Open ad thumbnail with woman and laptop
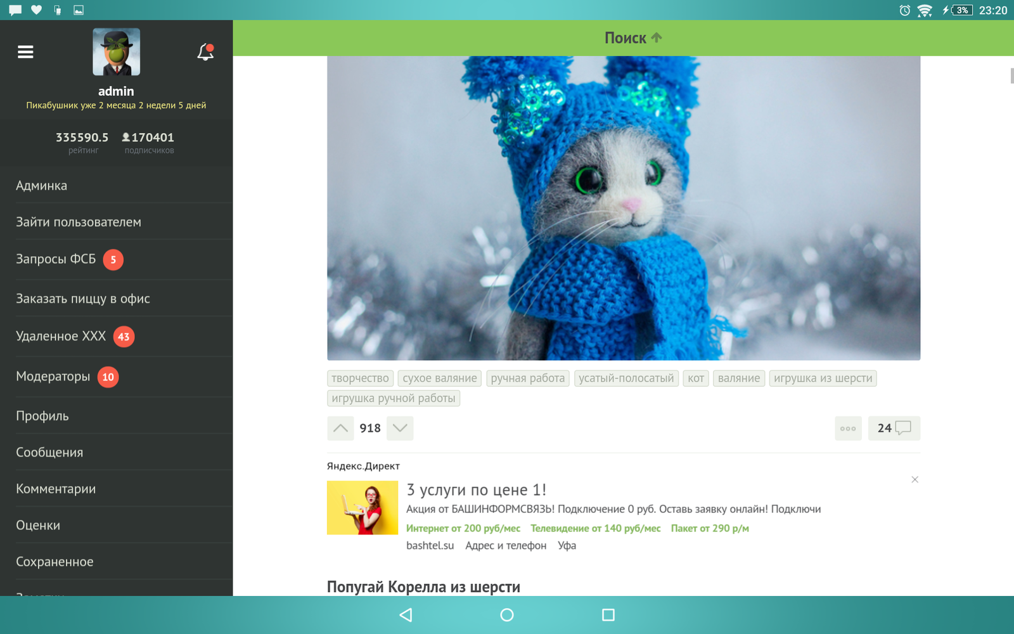The height and width of the screenshot is (634, 1014). (363, 507)
